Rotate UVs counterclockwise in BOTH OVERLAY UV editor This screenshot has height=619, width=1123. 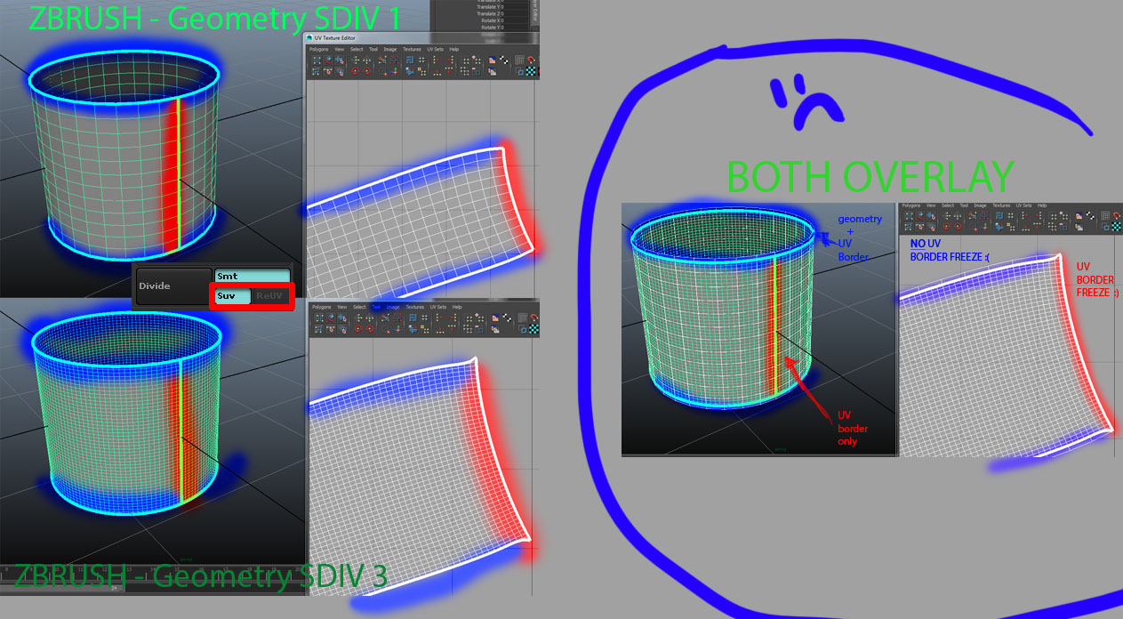[x=946, y=226]
